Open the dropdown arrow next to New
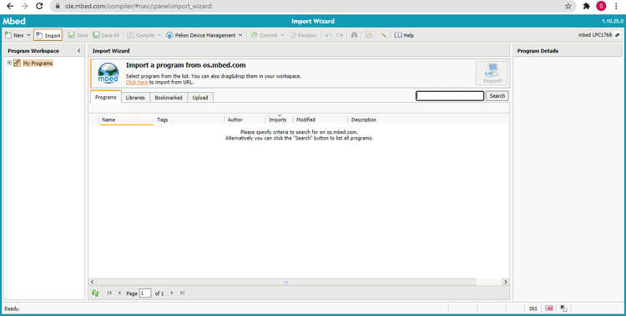Screen dimensions: 626x316 28,35
